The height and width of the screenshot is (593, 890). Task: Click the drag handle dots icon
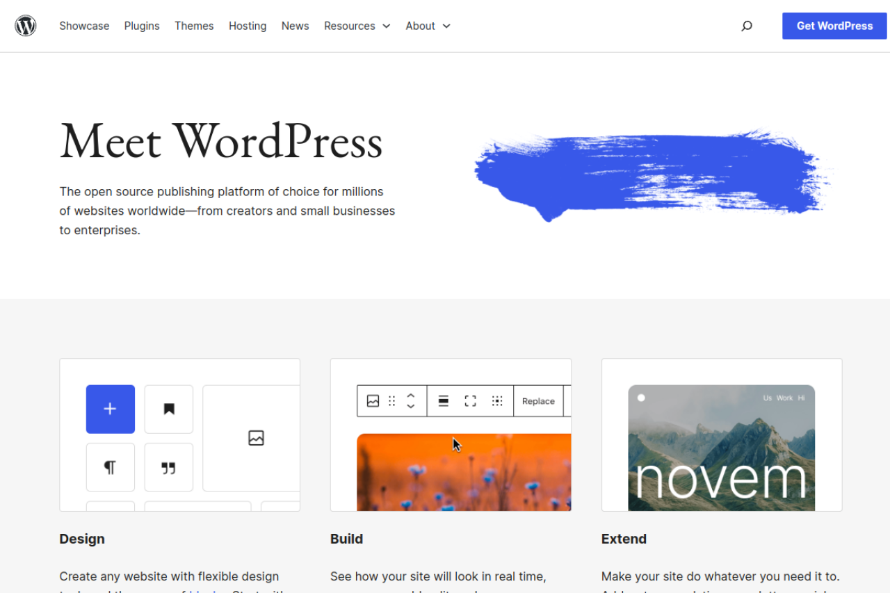(392, 401)
